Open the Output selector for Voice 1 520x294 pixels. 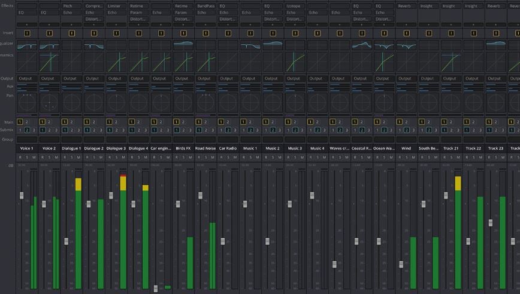tap(27, 78)
